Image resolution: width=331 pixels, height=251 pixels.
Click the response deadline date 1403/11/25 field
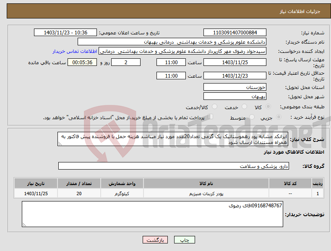pos(235,62)
